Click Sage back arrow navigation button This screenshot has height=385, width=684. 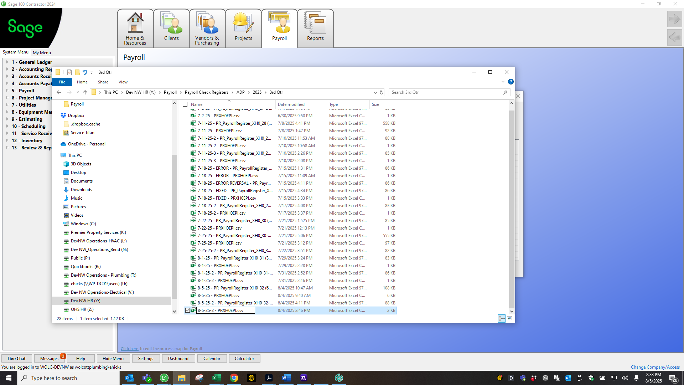674,37
